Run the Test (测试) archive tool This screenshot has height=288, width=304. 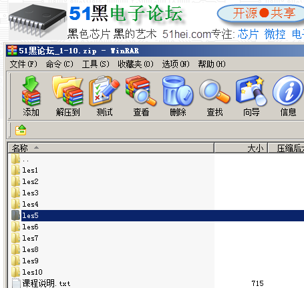point(104,91)
